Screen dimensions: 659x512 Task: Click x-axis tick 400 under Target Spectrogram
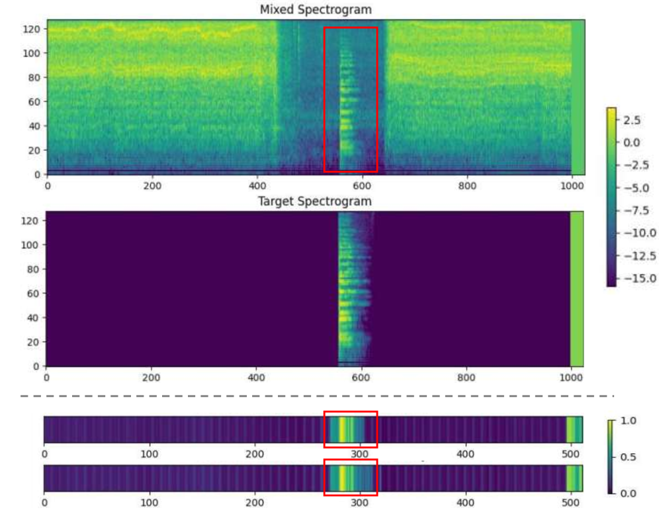[256, 378]
